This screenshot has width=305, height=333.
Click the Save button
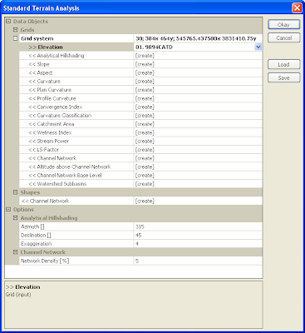(283, 77)
